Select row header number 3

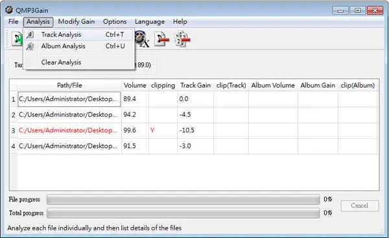(x=13, y=130)
